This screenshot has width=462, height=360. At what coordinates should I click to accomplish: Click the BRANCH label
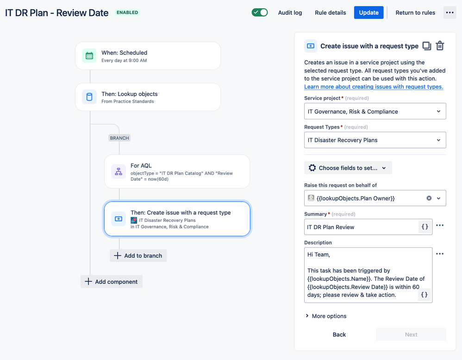(x=119, y=138)
